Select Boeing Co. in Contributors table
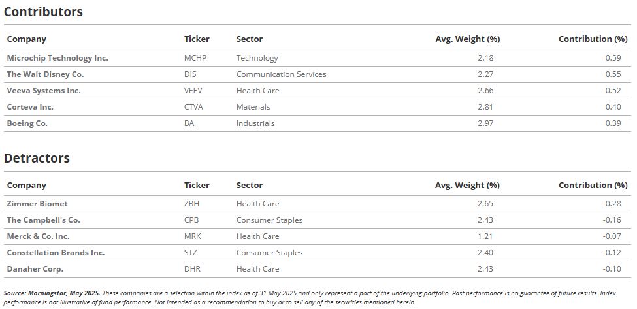Viewport: 637px width, 309px height. pos(27,123)
